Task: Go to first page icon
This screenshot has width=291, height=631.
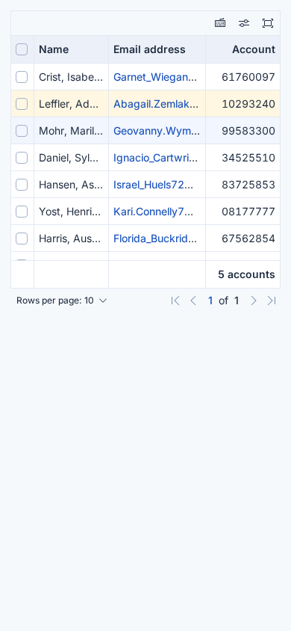Action: 175,301
